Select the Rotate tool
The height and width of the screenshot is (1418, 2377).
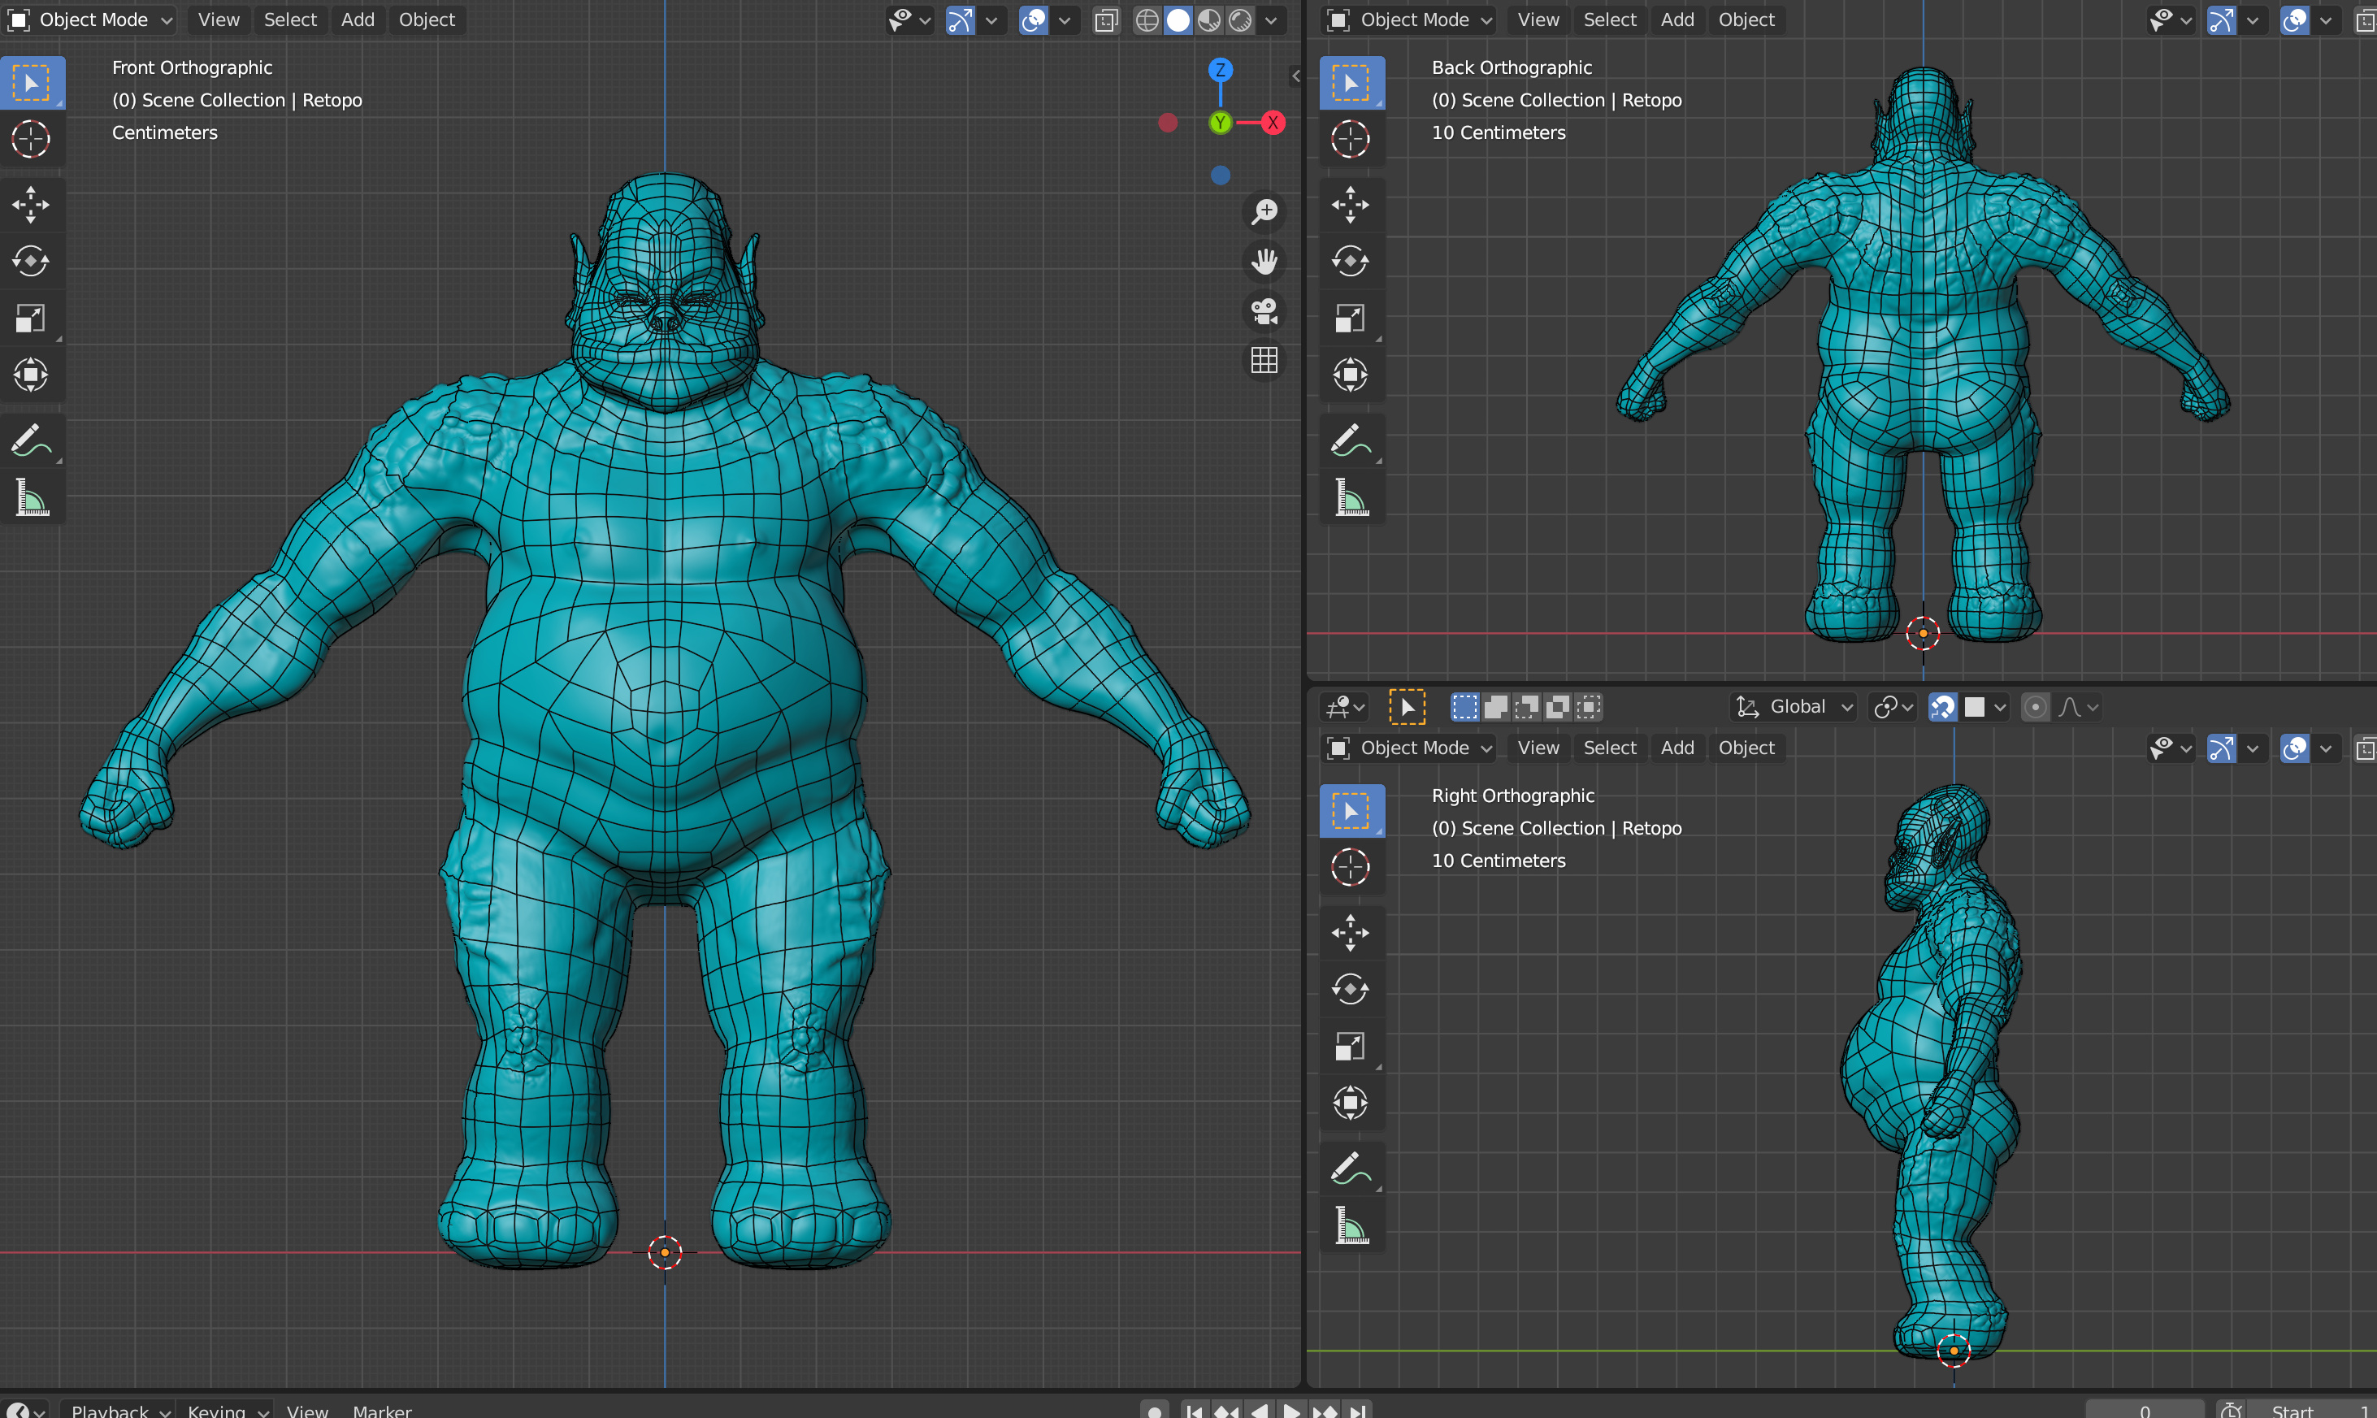32,261
